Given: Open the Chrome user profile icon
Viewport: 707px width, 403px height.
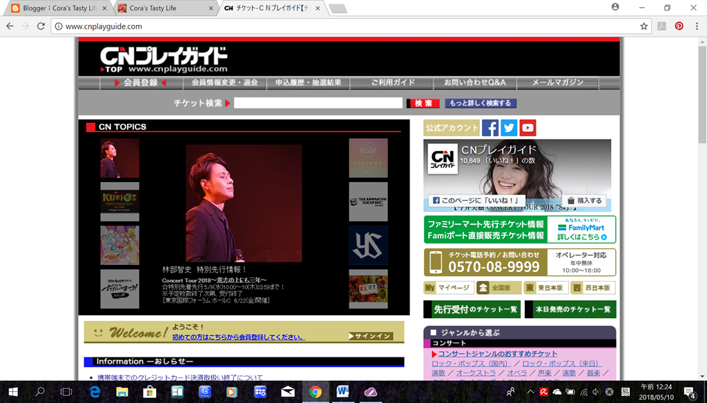Looking at the screenshot, I should [x=615, y=7].
